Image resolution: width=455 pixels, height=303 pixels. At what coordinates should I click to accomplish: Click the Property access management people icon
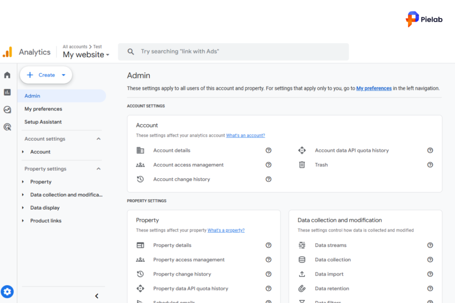(140, 260)
